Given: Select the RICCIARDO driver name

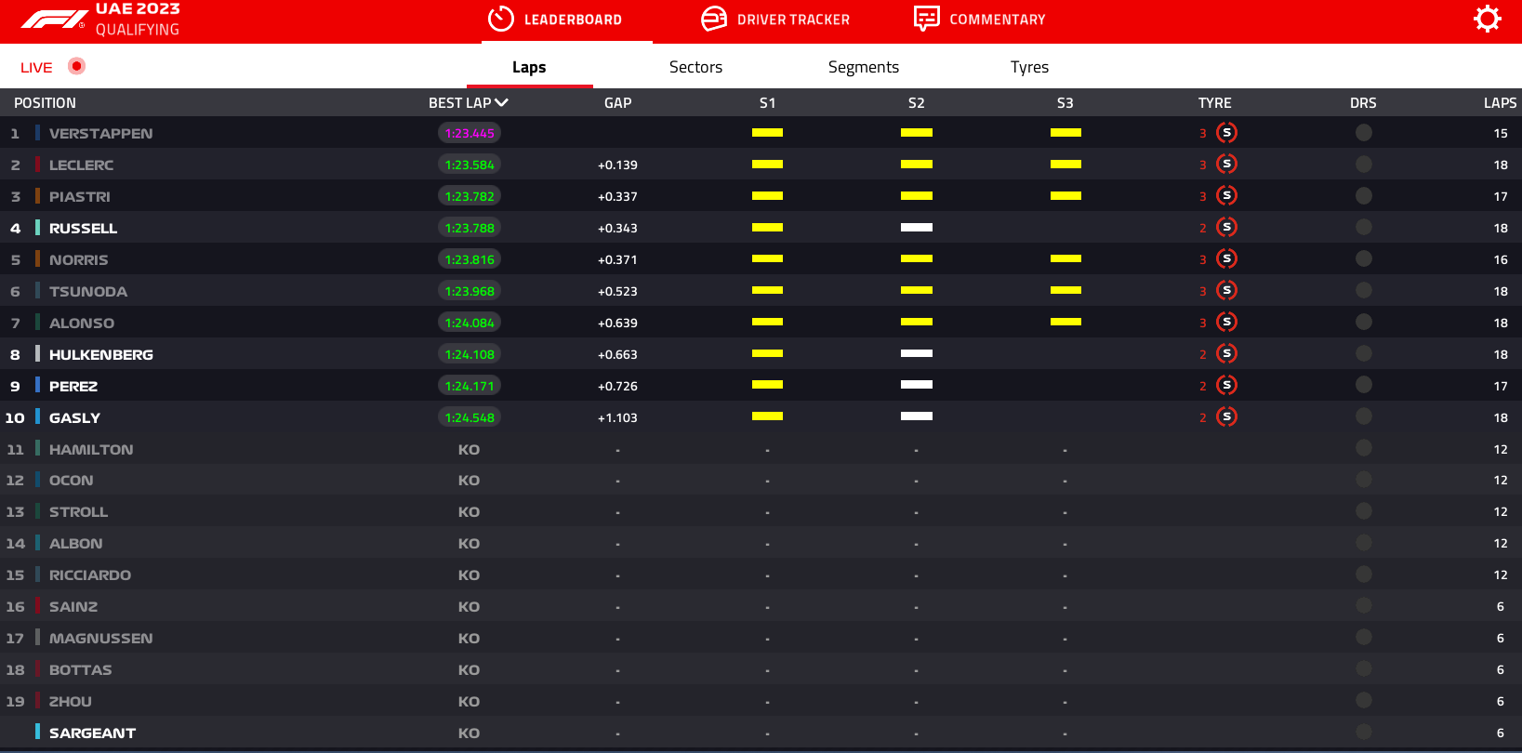Looking at the screenshot, I should click(90, 575).
